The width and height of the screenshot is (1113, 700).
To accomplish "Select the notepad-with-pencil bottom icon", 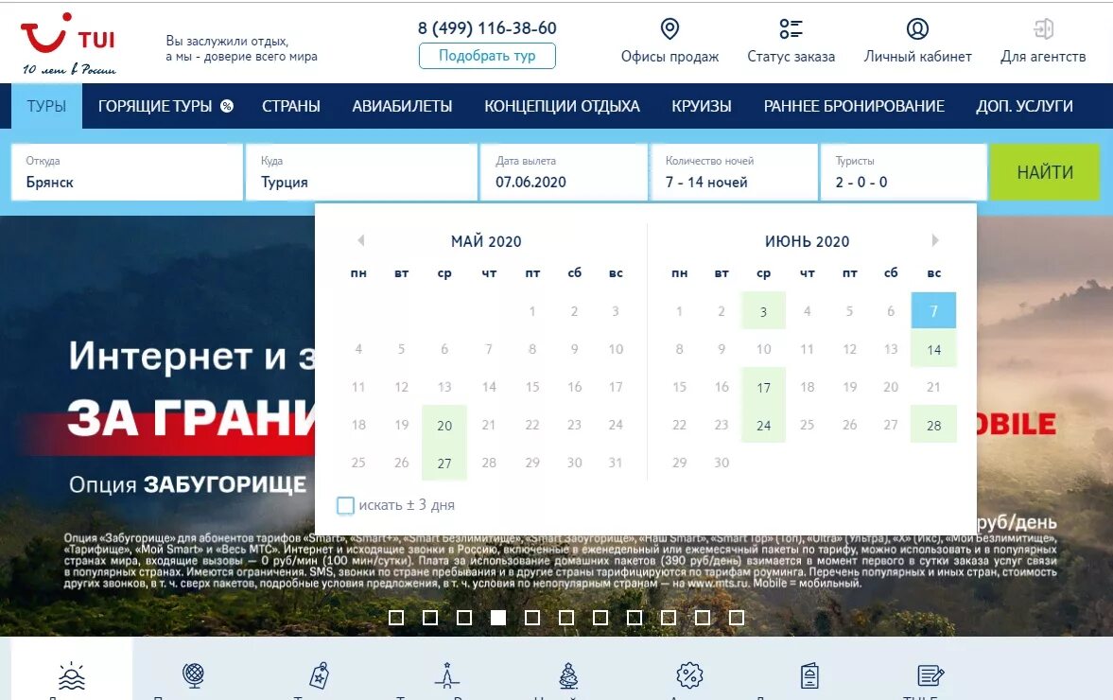I will click(930, 675).
